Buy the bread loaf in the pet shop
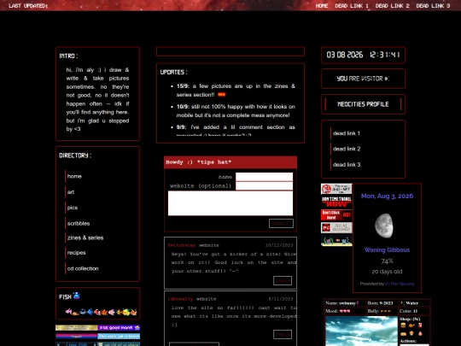The width and height of the screenshot is (461, 346). [403, 334]
